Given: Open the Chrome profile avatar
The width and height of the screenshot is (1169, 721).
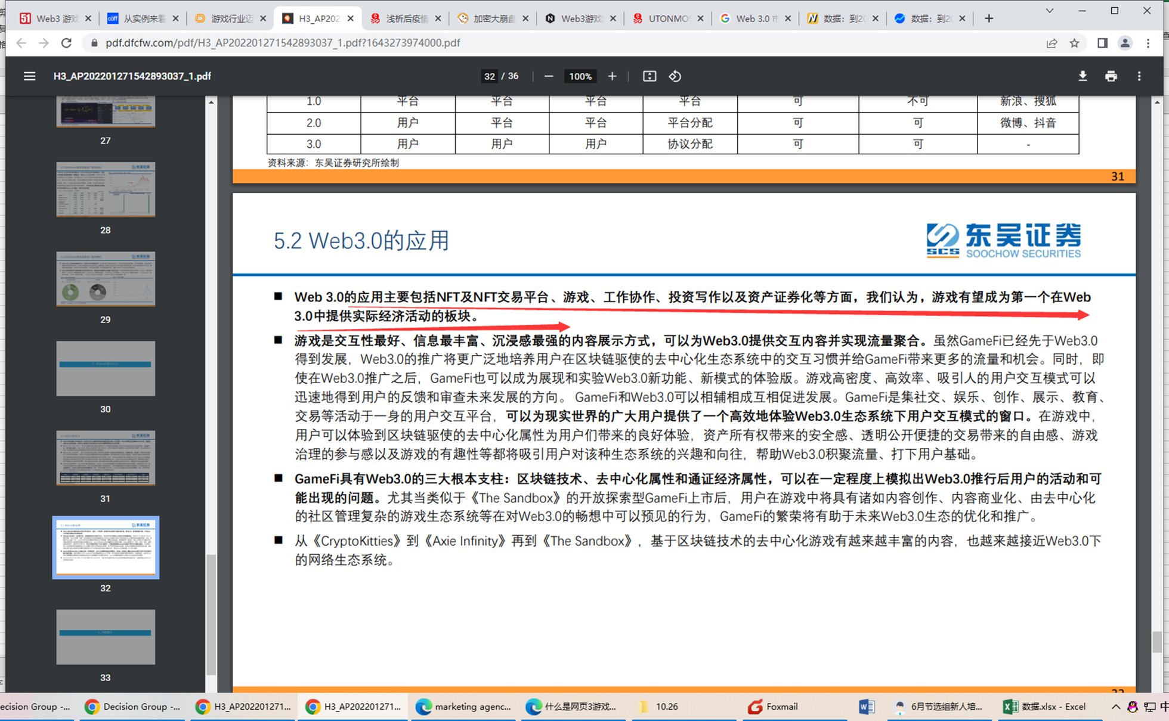Looking at the screenshot, I should [x=1125, y=43].
